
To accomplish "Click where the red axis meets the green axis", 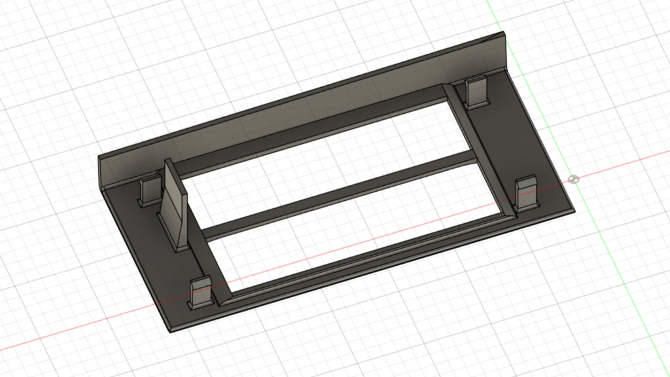I will [x=575, y=179].
